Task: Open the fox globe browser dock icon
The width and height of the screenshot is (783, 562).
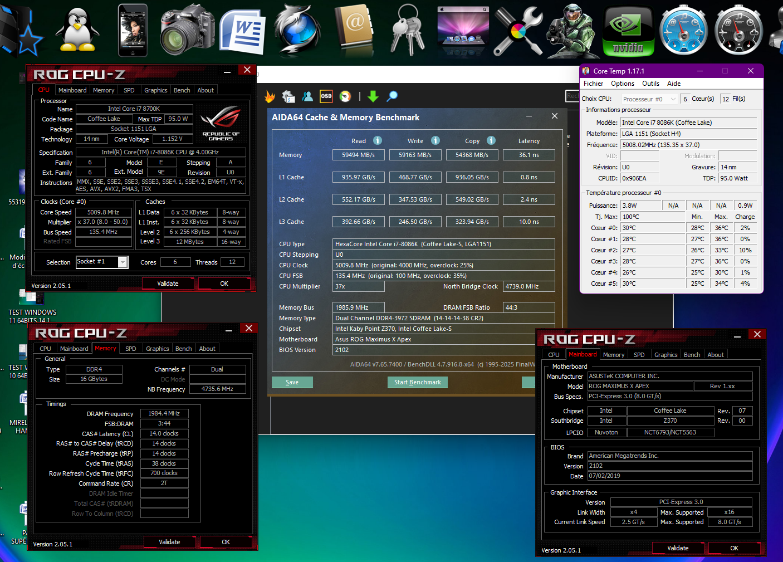Action: (297, 31)
